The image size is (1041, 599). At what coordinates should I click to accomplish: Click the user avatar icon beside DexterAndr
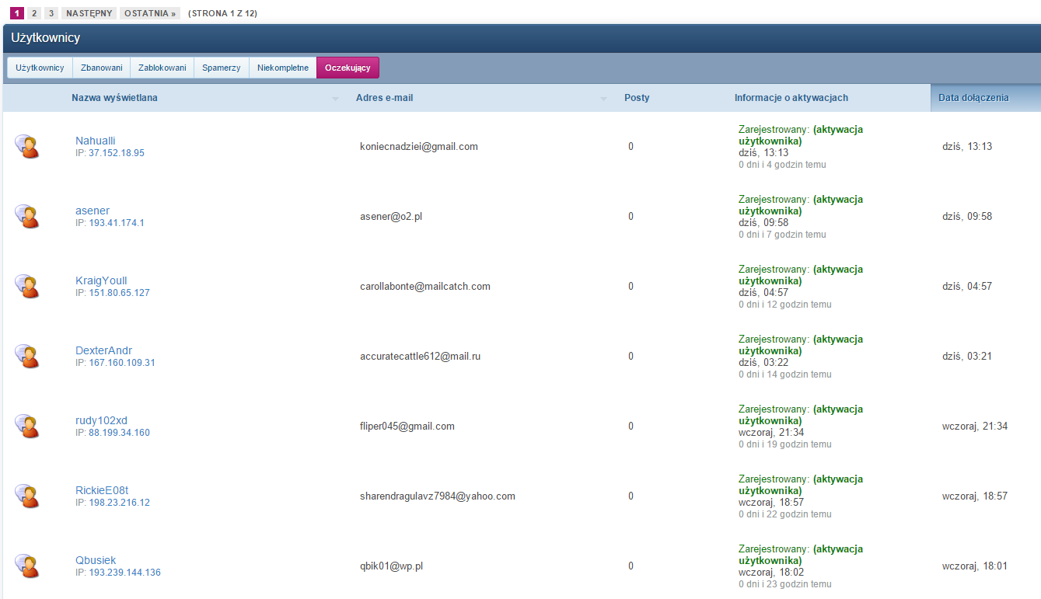(26, 356)
